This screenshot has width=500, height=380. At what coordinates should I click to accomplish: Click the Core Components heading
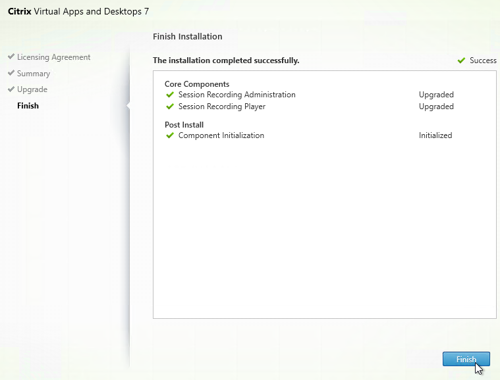click(197, 84)
